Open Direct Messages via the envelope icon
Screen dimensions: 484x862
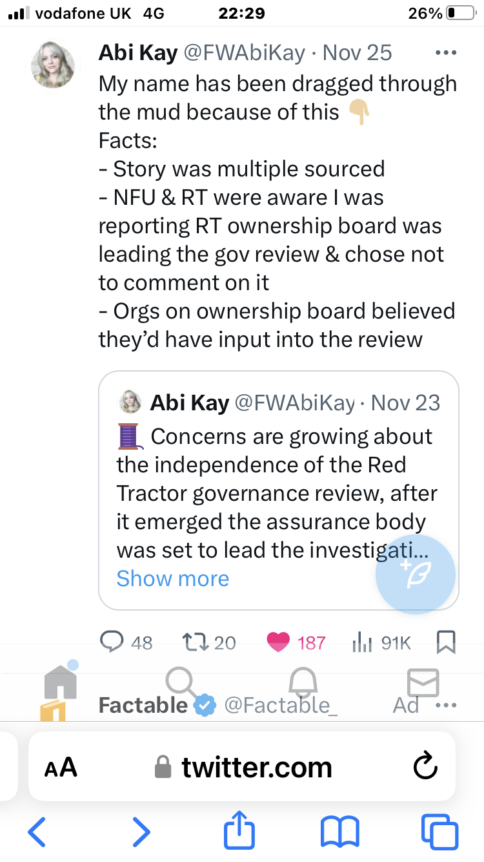423,682
